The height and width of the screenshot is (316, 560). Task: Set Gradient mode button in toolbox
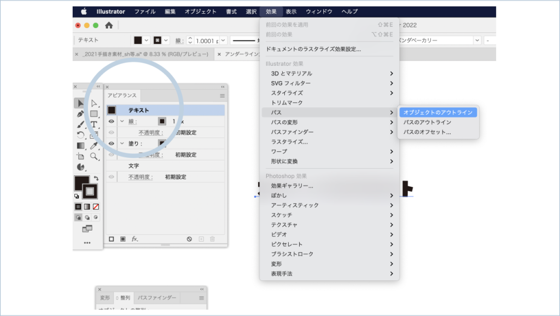pos(87,206)
